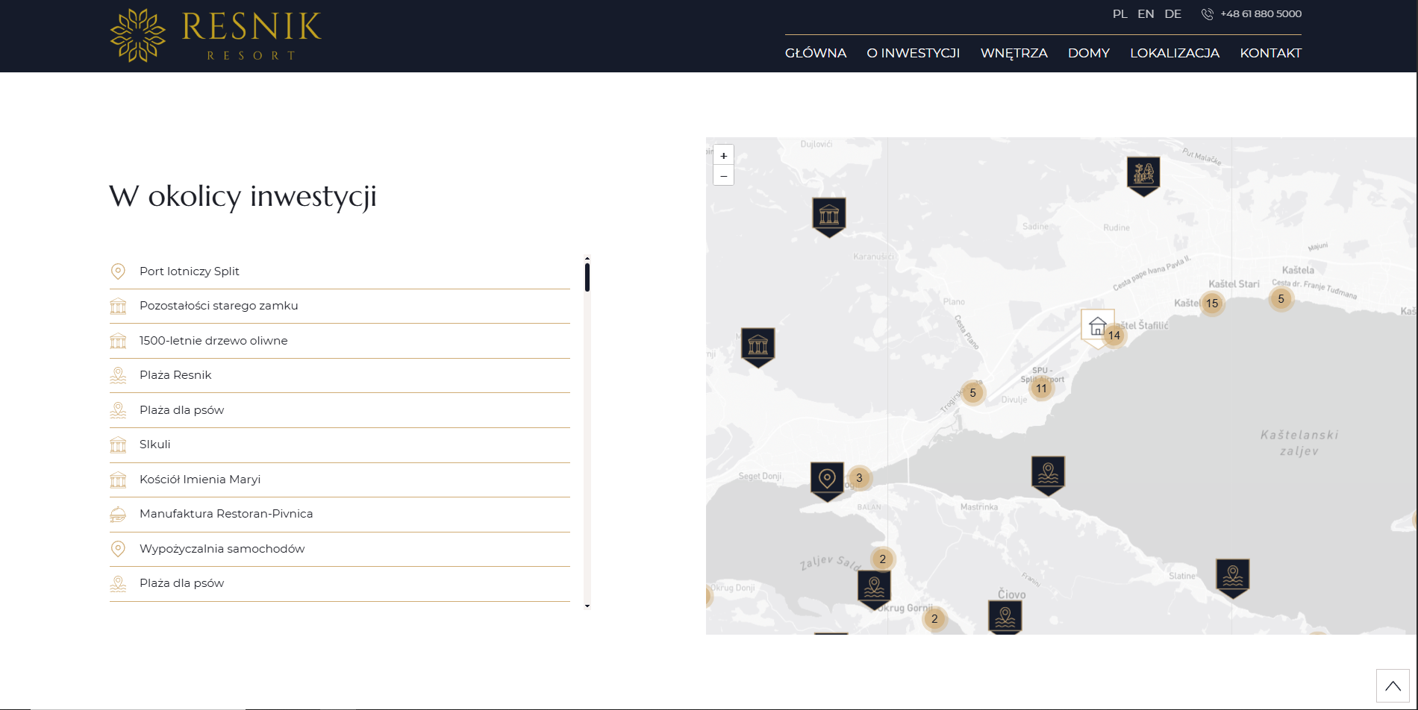Click the Resnik Resort logo

216,35
